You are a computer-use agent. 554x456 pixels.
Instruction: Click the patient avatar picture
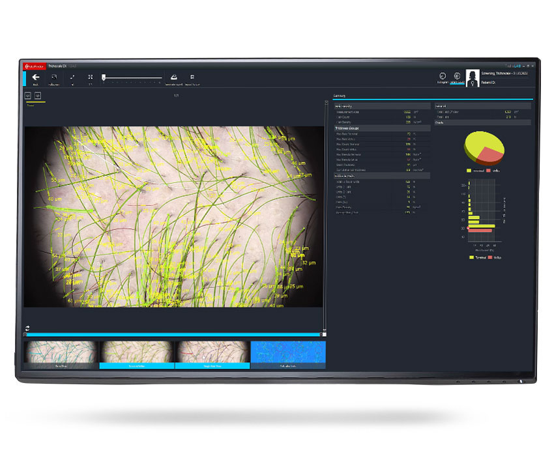click(x=473, y=77)
